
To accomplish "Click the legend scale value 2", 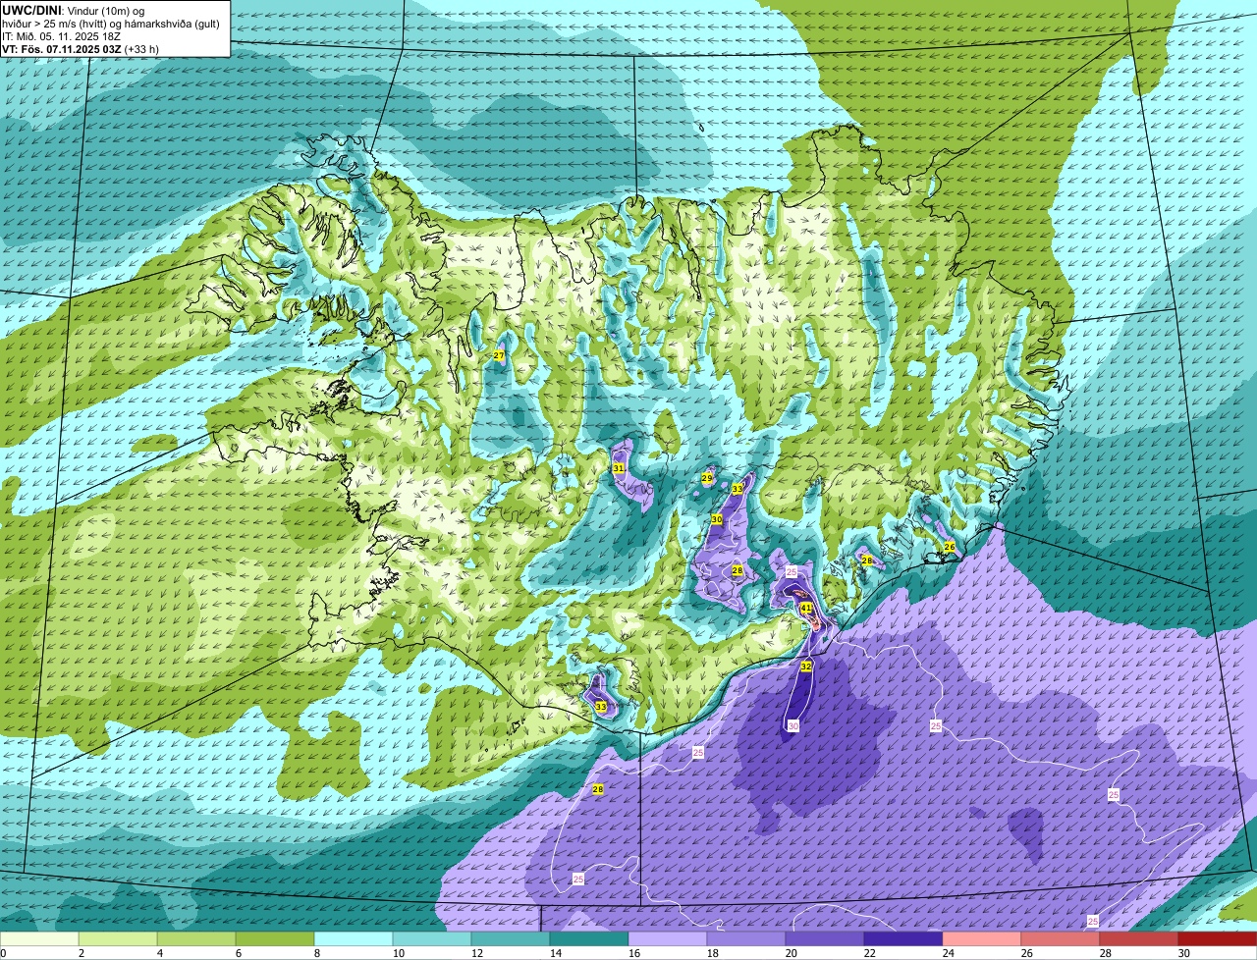I will (x=81, y=953).
